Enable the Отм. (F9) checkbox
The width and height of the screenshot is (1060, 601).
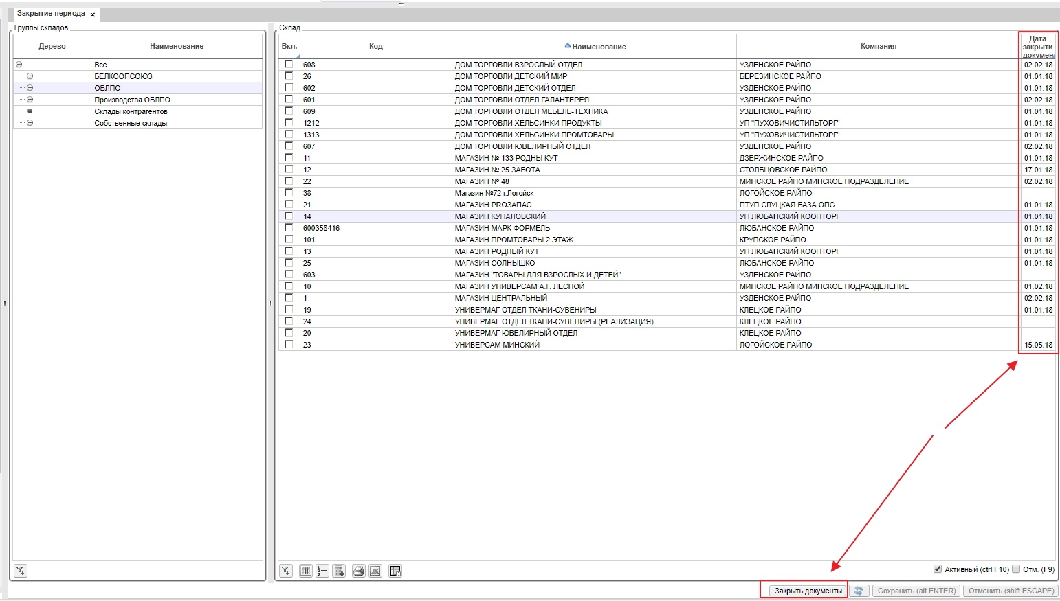pyautogui.click(x=1016, y=569)
